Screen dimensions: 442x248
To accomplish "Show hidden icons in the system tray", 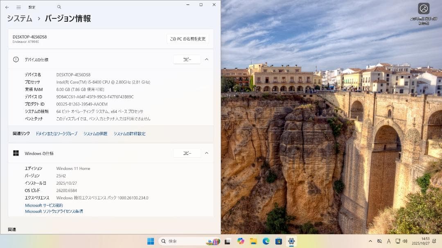I will point(370,241).
